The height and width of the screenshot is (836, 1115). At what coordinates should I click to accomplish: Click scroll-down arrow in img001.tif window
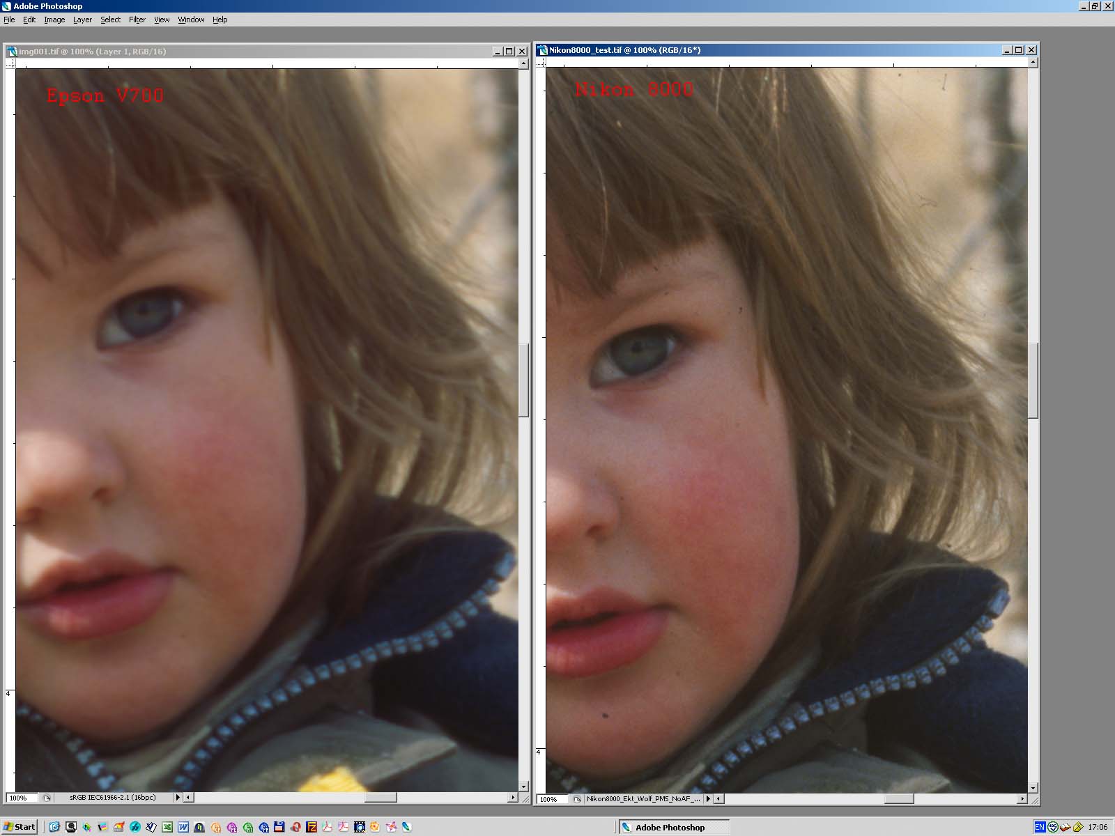[x=523, y=787]
